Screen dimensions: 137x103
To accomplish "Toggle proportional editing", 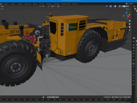I will coord(58,6).
